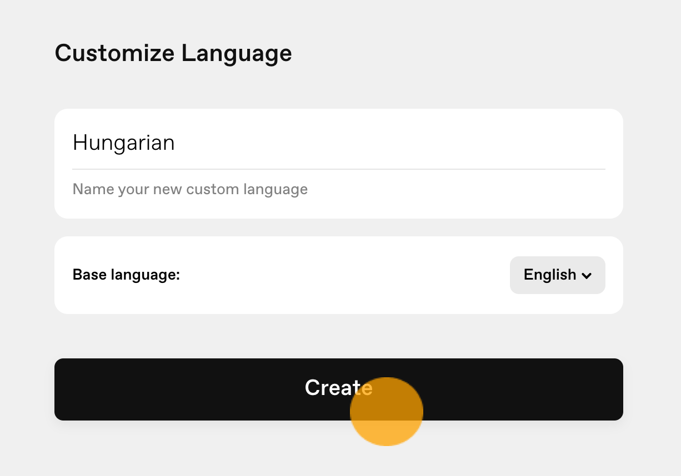This screenshot has height=476, width=681.
Task: Click the Create button
Action: (338, 389)
